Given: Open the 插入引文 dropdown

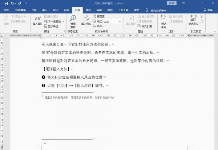Looking at the screenshot, I should tap(86, 21).
